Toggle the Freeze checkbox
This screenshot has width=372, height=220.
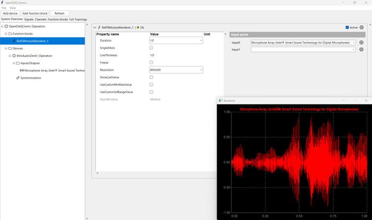151,63
